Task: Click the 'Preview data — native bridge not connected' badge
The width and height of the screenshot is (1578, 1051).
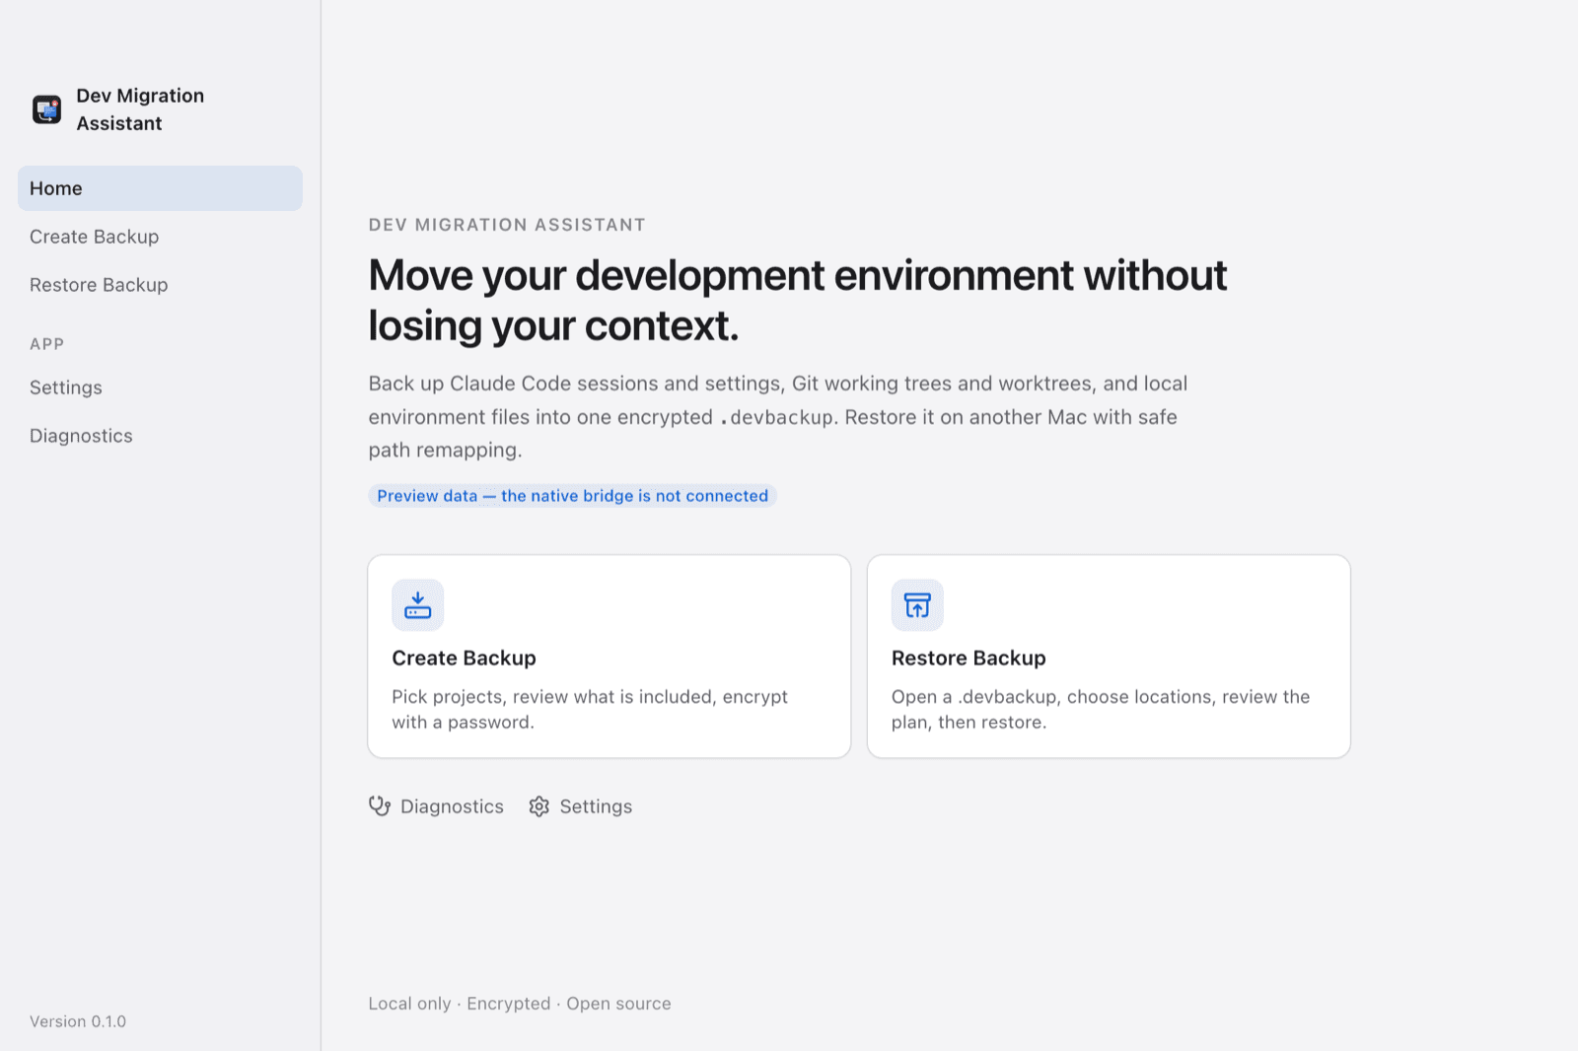Action: coord(572,496)
